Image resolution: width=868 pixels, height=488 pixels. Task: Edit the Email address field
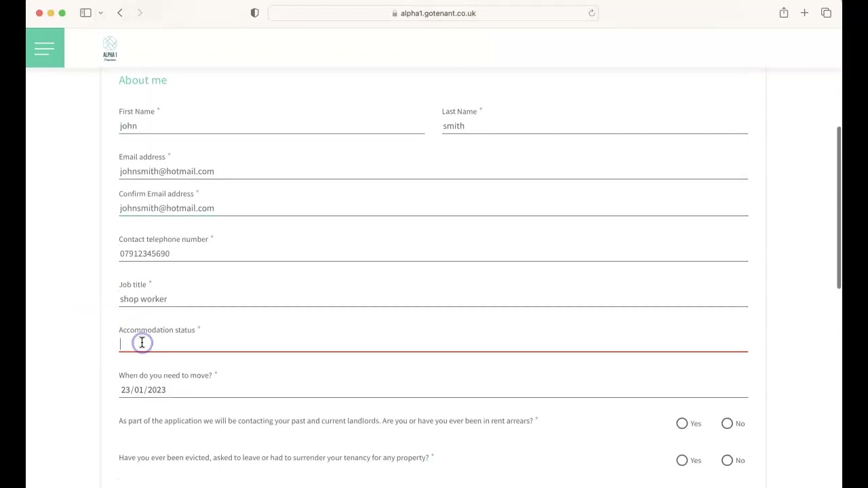pos(433,171)
